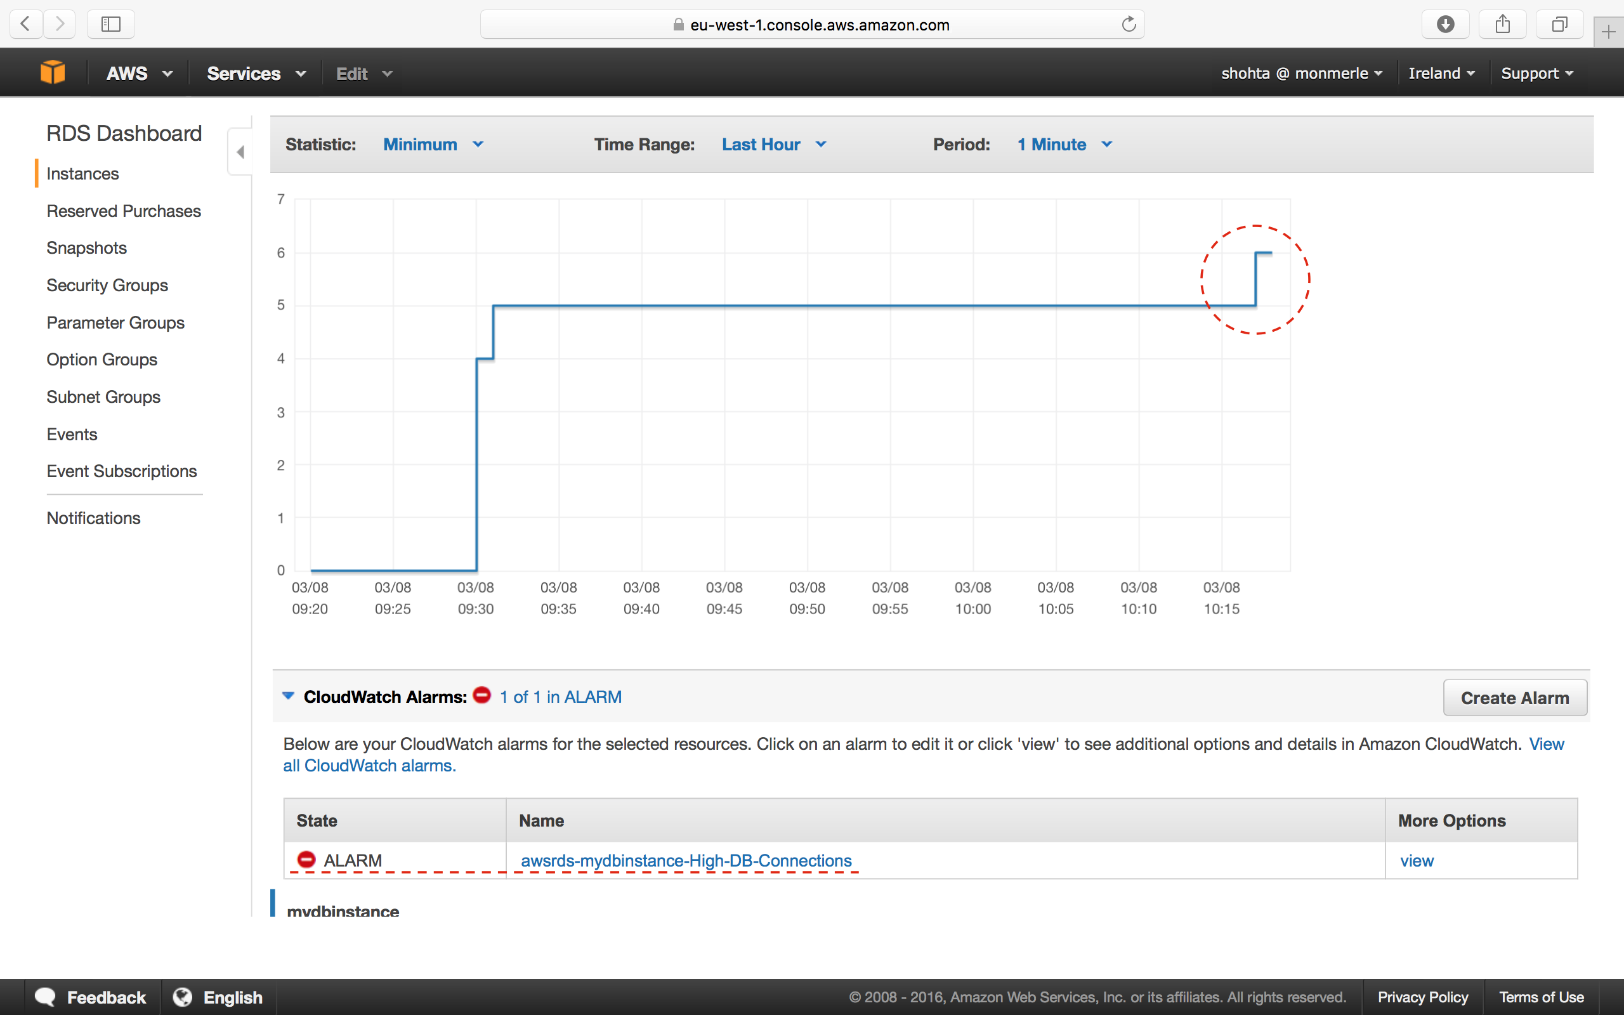This screenshot has height=1015, width=1624.
Task: Open Parameter Groups in sidebar
Action: coord(115,322)
